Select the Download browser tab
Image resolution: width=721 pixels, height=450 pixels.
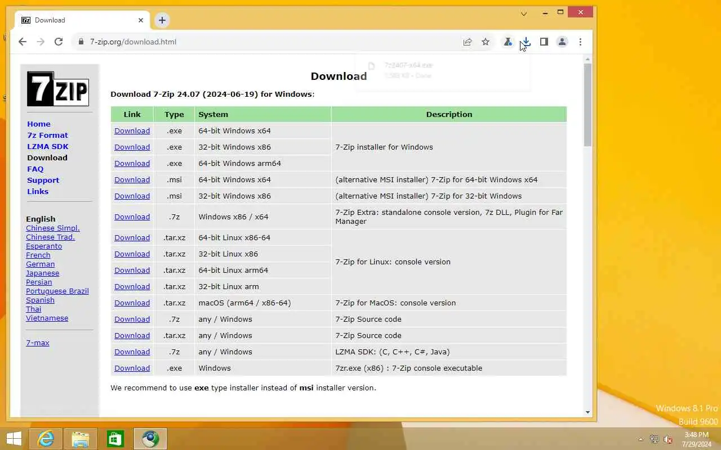point(83,20)
